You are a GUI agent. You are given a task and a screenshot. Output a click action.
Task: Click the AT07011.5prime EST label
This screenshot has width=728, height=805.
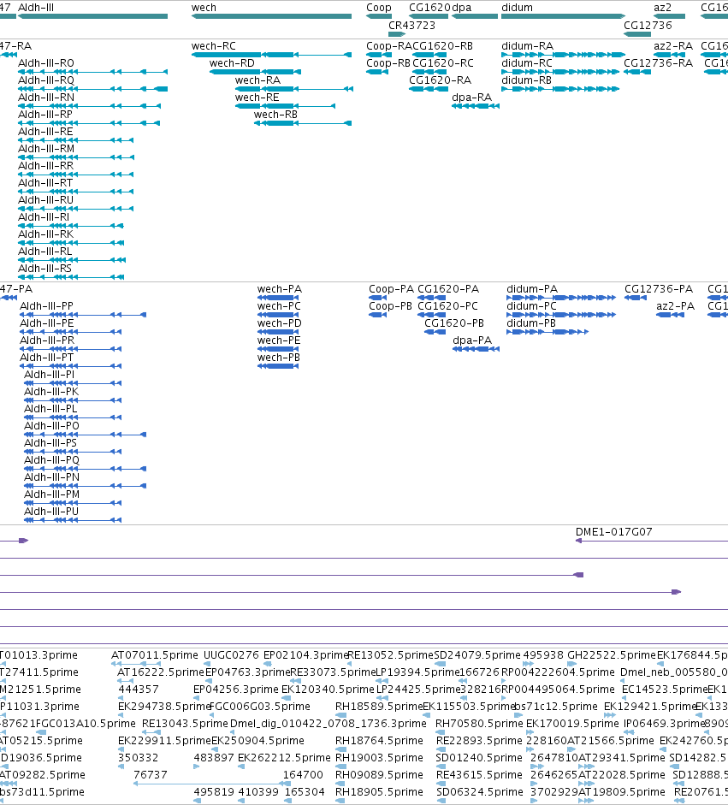(155, 655)
